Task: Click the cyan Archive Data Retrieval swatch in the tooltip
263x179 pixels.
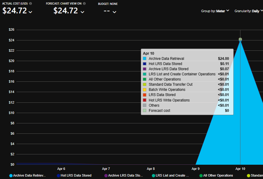Action: (x=145, y=59)
